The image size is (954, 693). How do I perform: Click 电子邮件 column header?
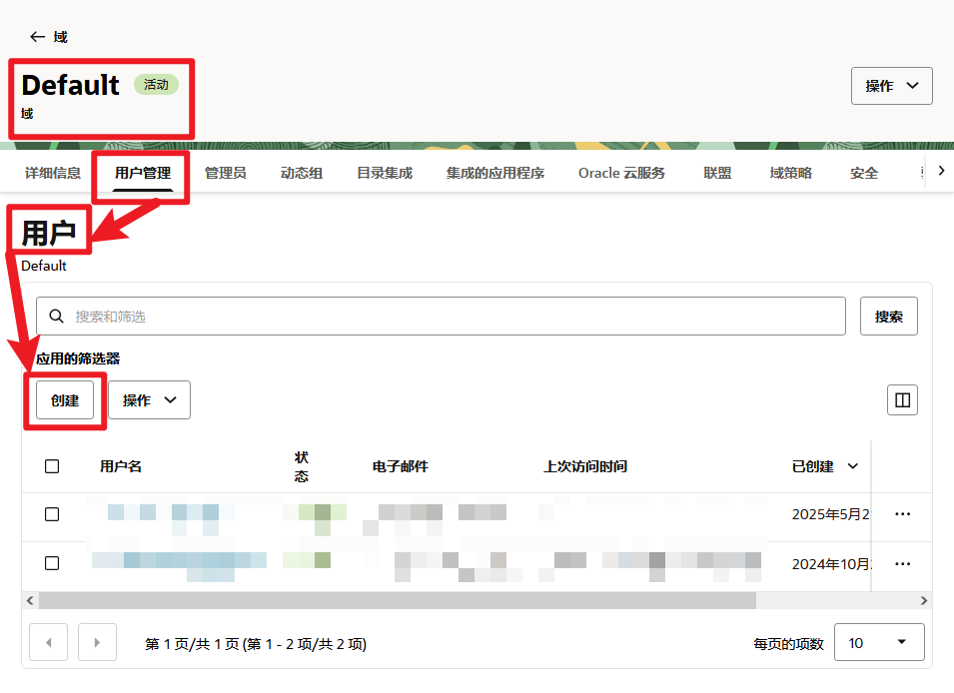(401, 466)
